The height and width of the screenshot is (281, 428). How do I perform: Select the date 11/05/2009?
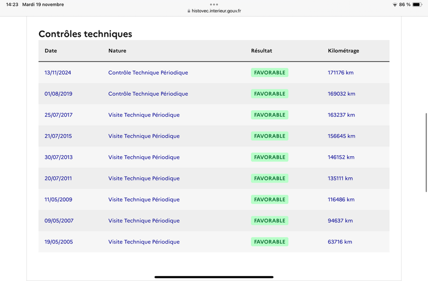click(58, 200)
